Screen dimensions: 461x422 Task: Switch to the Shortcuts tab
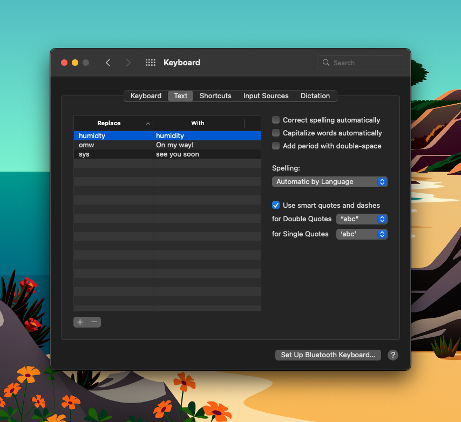tap(215, 96)
